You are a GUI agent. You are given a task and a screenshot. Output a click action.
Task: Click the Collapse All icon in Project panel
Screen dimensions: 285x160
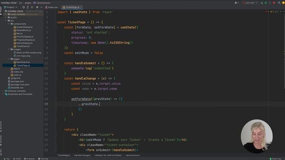tap(32, 7)
